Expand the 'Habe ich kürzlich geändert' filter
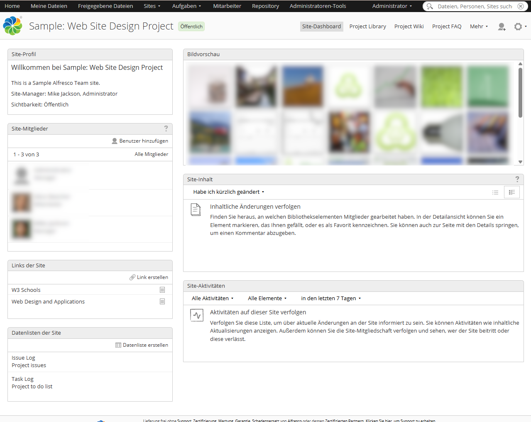 coord(228,192)
